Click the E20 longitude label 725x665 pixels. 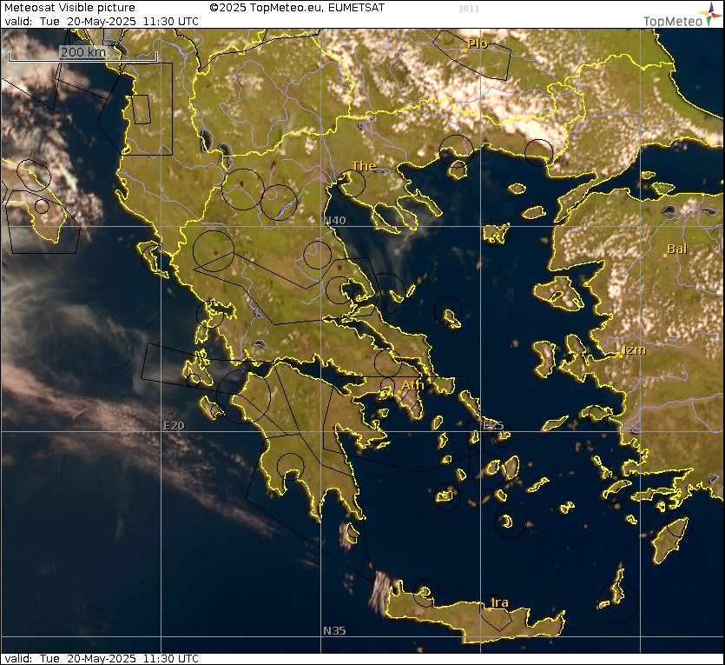point(174,425)
